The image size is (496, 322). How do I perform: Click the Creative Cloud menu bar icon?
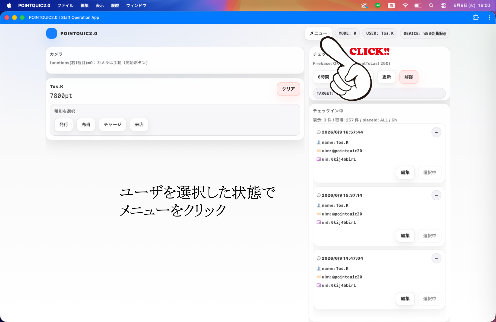click(364, 5)
